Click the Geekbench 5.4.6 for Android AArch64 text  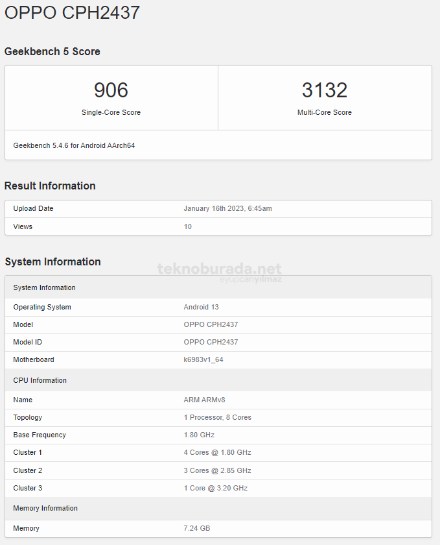tap(74, 145)
